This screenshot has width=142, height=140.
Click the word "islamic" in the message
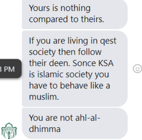[x=50, y=74]
